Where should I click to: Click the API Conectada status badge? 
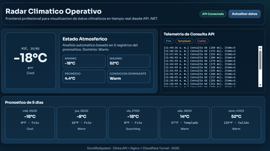point(213,14)
